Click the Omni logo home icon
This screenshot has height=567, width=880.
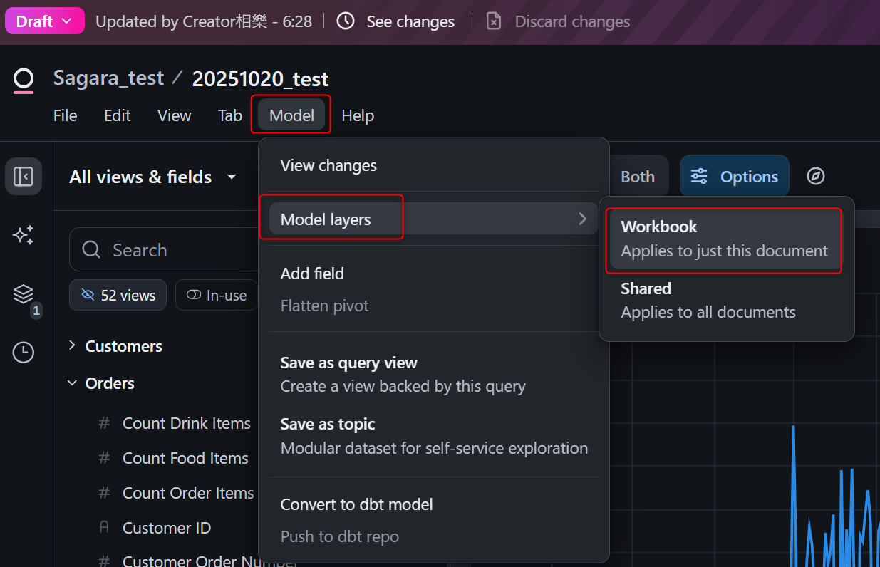pos(24,79)
